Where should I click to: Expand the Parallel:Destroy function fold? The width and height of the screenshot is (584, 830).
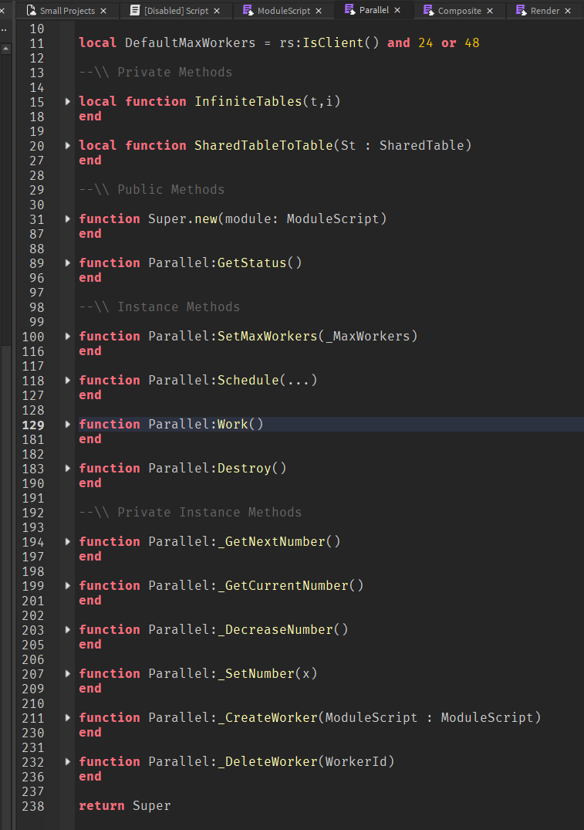67,468
